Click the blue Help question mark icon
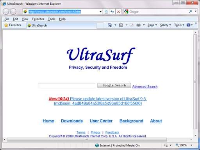200x150 pixels. coord(189,25)
